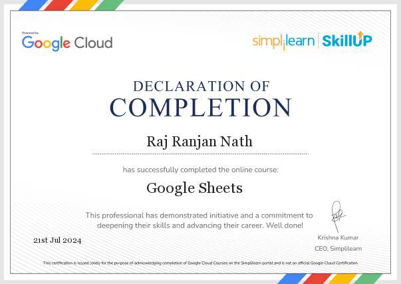Click the date 21st Jul 2024
Screen dimensions: 401x284
(x=57, y=239)
